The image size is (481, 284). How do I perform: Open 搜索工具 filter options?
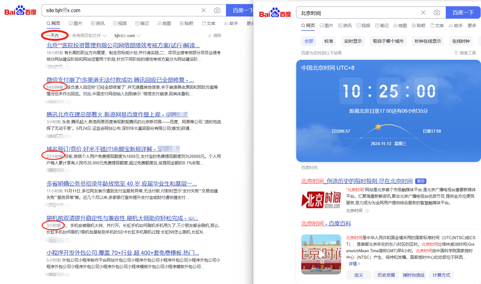(x=465, y=53)
